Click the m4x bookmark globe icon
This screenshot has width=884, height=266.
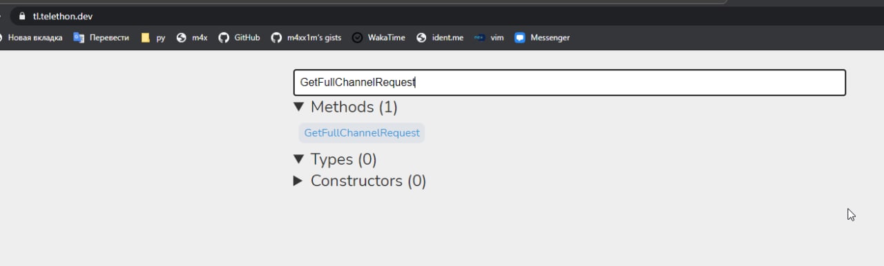[x=182, y=38]
